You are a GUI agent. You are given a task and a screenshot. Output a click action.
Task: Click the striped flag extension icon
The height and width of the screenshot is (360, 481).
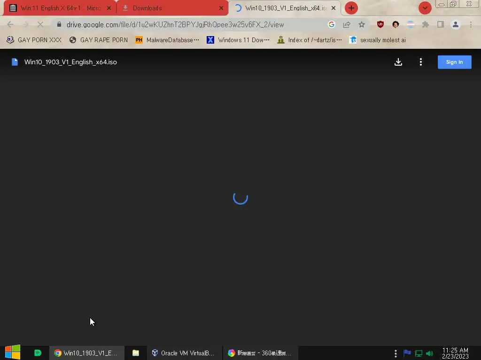coord(411,24)
